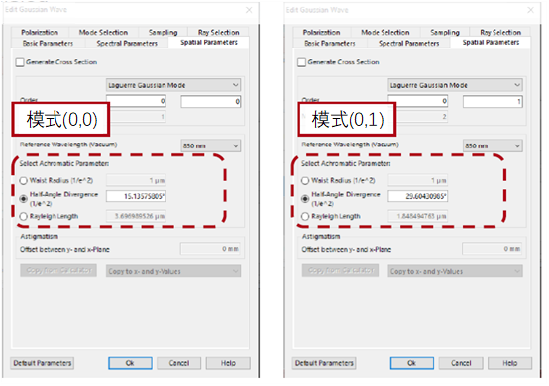549x386 pixels.
Task: Open Sampling tab in left dialog
Action: click(163, 32)
